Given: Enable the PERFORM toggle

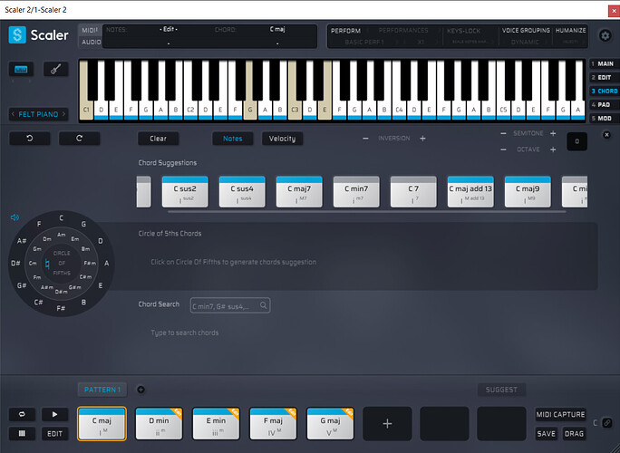Looking at the screenshot, I should (345, 31).
